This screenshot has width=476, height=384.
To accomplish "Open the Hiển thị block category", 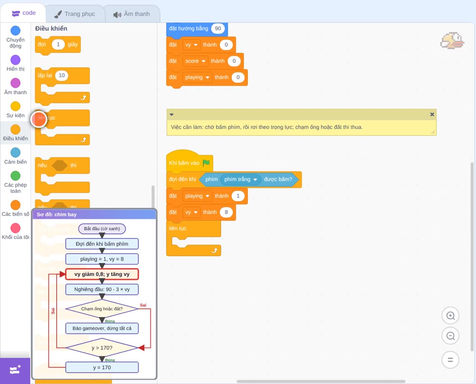I will pyautogui.click(x=15, y=63).
